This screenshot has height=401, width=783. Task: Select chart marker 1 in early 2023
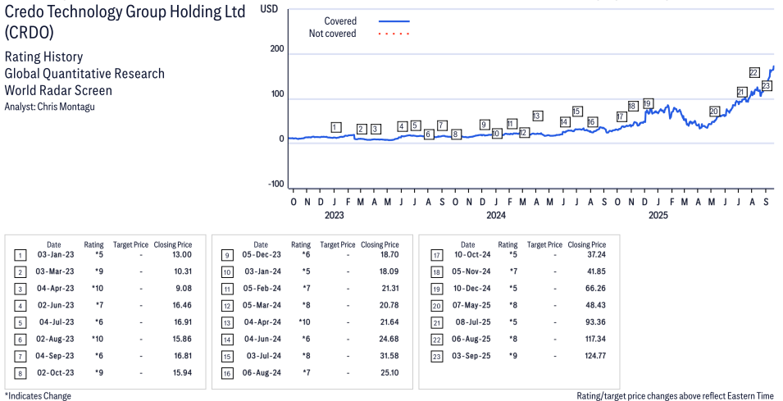coord(335,127)
